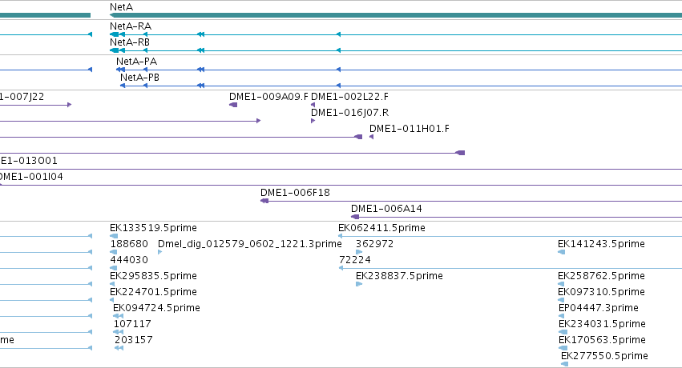Select DME1-016J07.R clone label
This screenshot has width=682, height=368.
pos(349,112)
